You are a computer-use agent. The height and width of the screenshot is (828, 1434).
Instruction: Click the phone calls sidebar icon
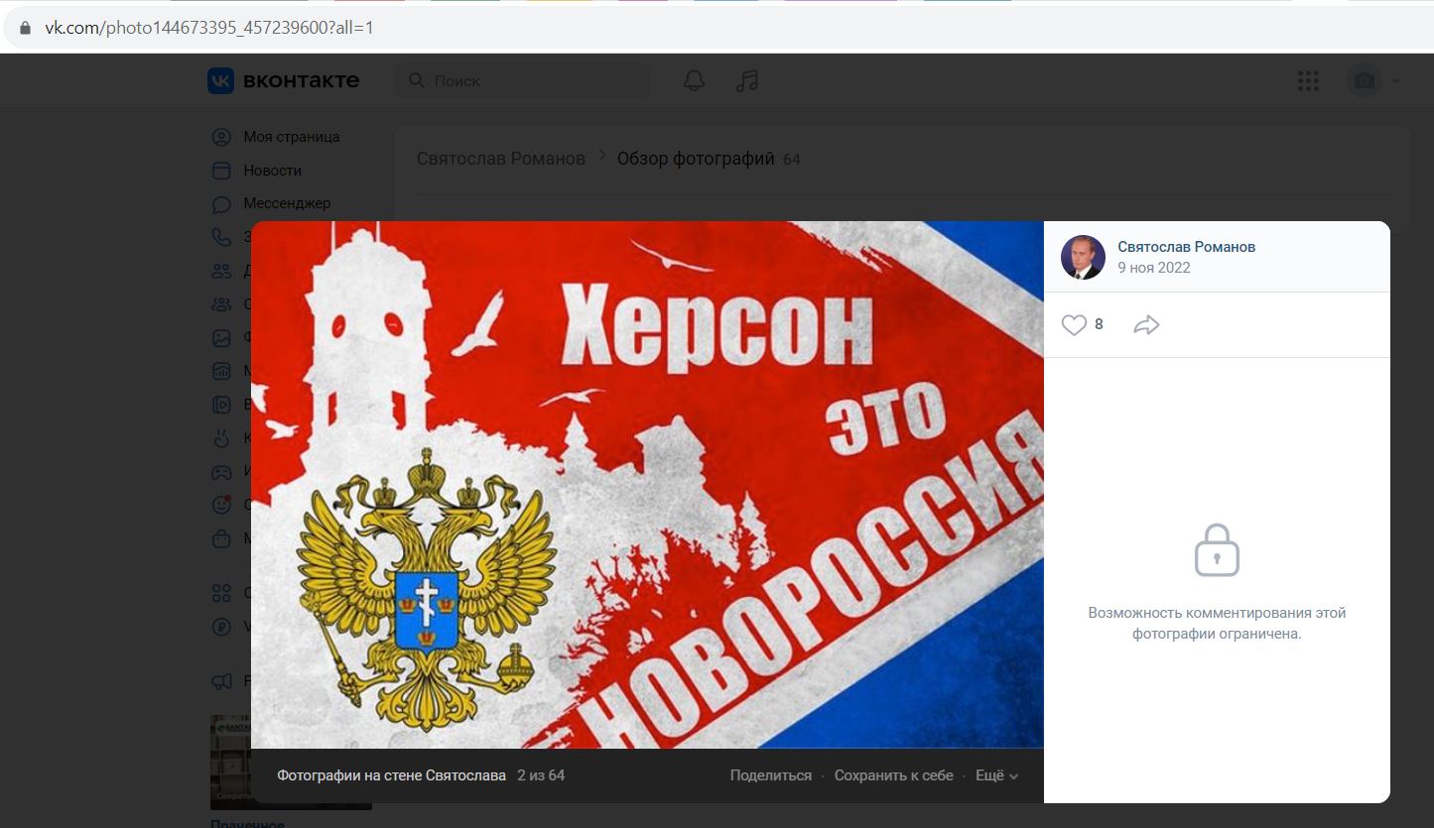coord(222,237)
